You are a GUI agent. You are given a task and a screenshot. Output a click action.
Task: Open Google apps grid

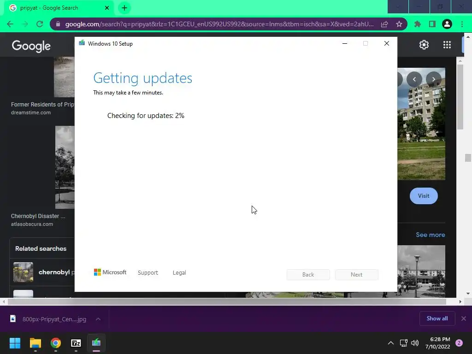pyautogui.click(x=447, y=45)
